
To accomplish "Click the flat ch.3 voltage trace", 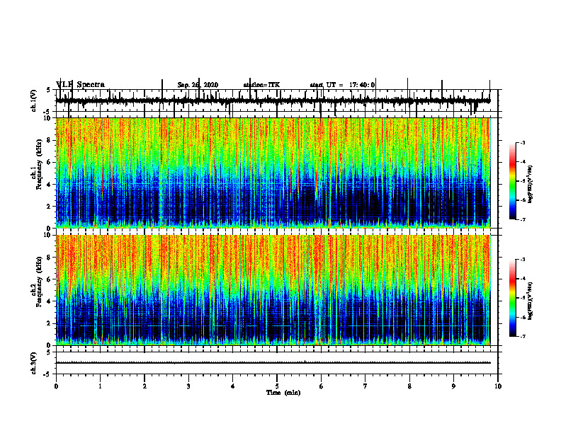I will point(273,363).
